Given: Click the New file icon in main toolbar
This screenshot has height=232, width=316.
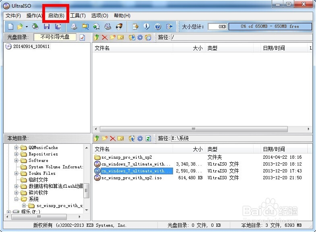Looking at the screenshot, I should [x=11, y=27].
